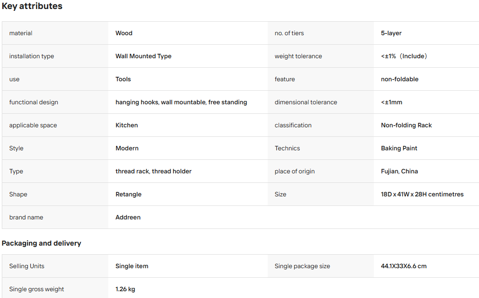The image size is (479, 298).
Task: Click the Modern style value
Action: (127, 148)
